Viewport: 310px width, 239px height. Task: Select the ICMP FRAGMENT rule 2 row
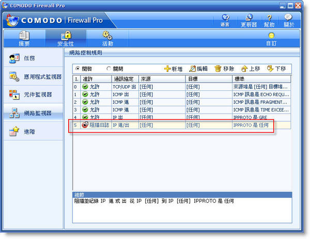click(182, 102)
